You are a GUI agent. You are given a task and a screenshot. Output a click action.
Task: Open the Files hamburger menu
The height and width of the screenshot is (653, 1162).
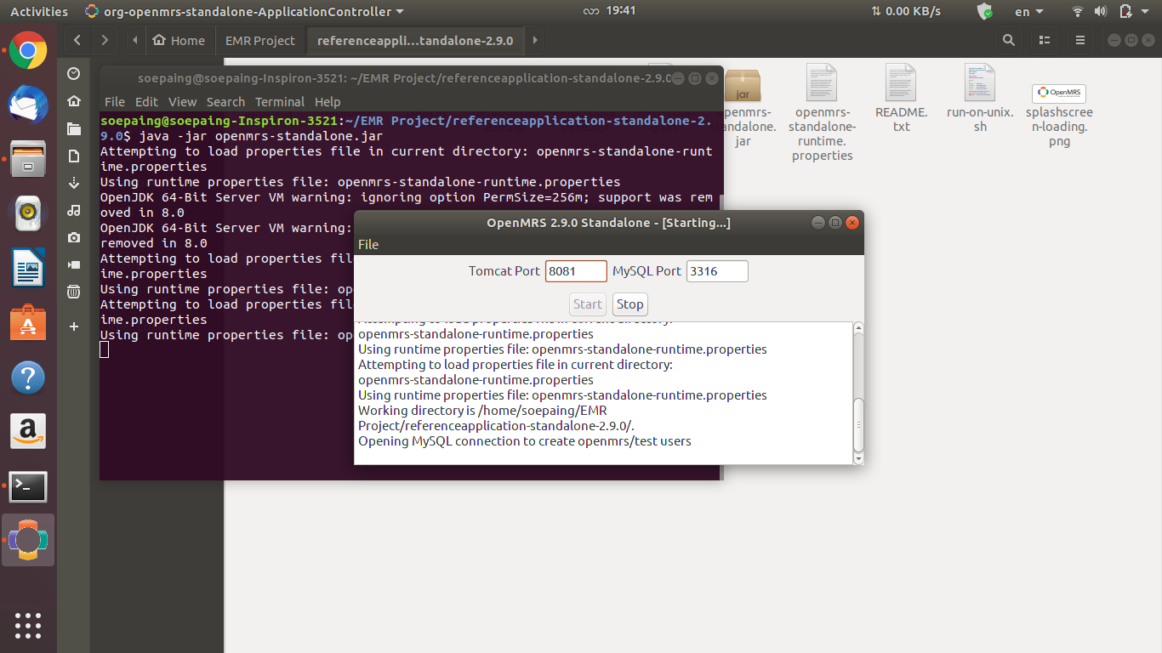(1080, 40)
